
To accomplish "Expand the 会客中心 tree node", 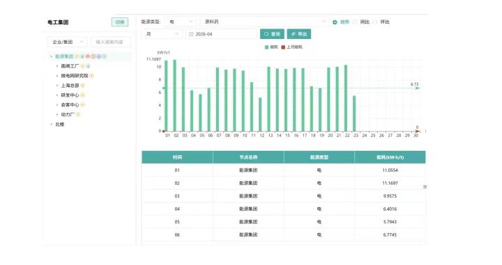I will [57, 105].
